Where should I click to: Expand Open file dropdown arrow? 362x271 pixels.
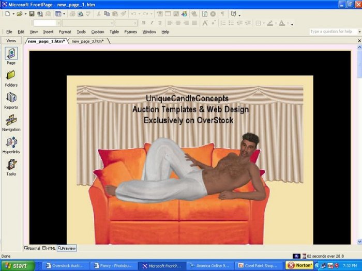tap(25, 14)
